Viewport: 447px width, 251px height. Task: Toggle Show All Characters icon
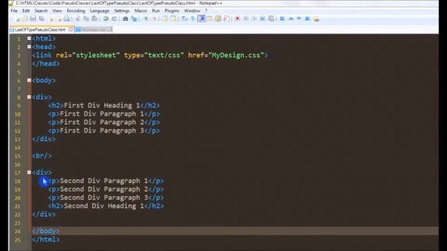[193, 19]
